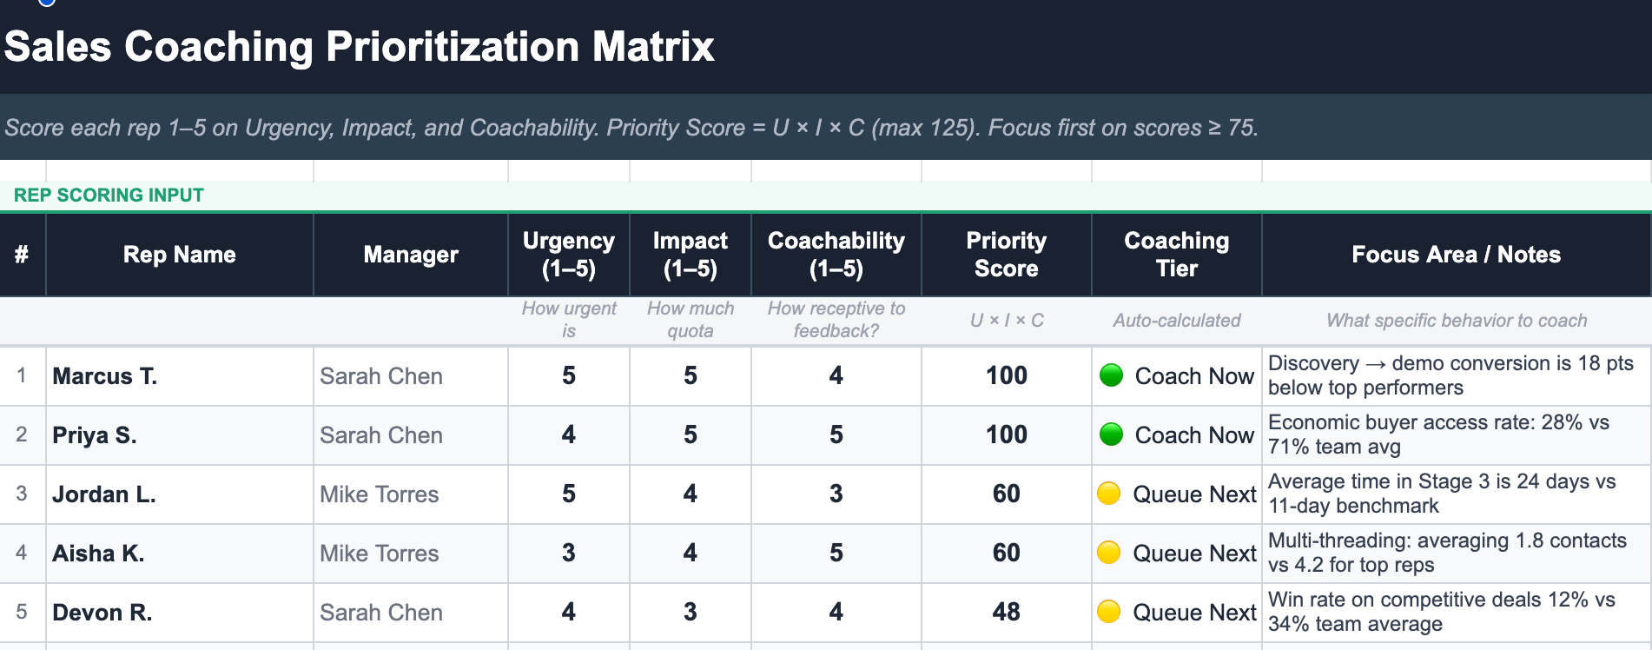Image resolution: width=1652 pixels, height=650 pixels.
Task: Select Priya S.'s 'Coach Now' tier text
Action: click(x=1194, y=435)
